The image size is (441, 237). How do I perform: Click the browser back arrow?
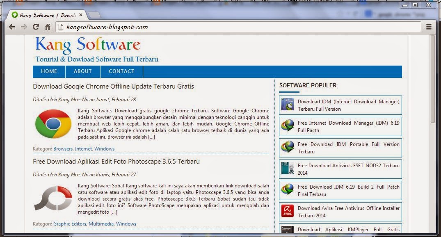(12, 27)
